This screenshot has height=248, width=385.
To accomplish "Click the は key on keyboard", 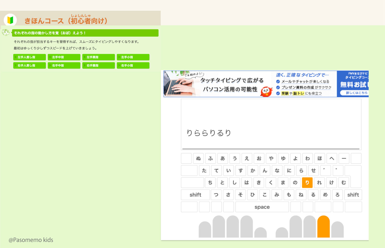I will 247,183.
